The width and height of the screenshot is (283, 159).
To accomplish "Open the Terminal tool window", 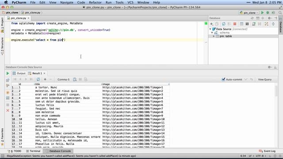I will [33, 151].
